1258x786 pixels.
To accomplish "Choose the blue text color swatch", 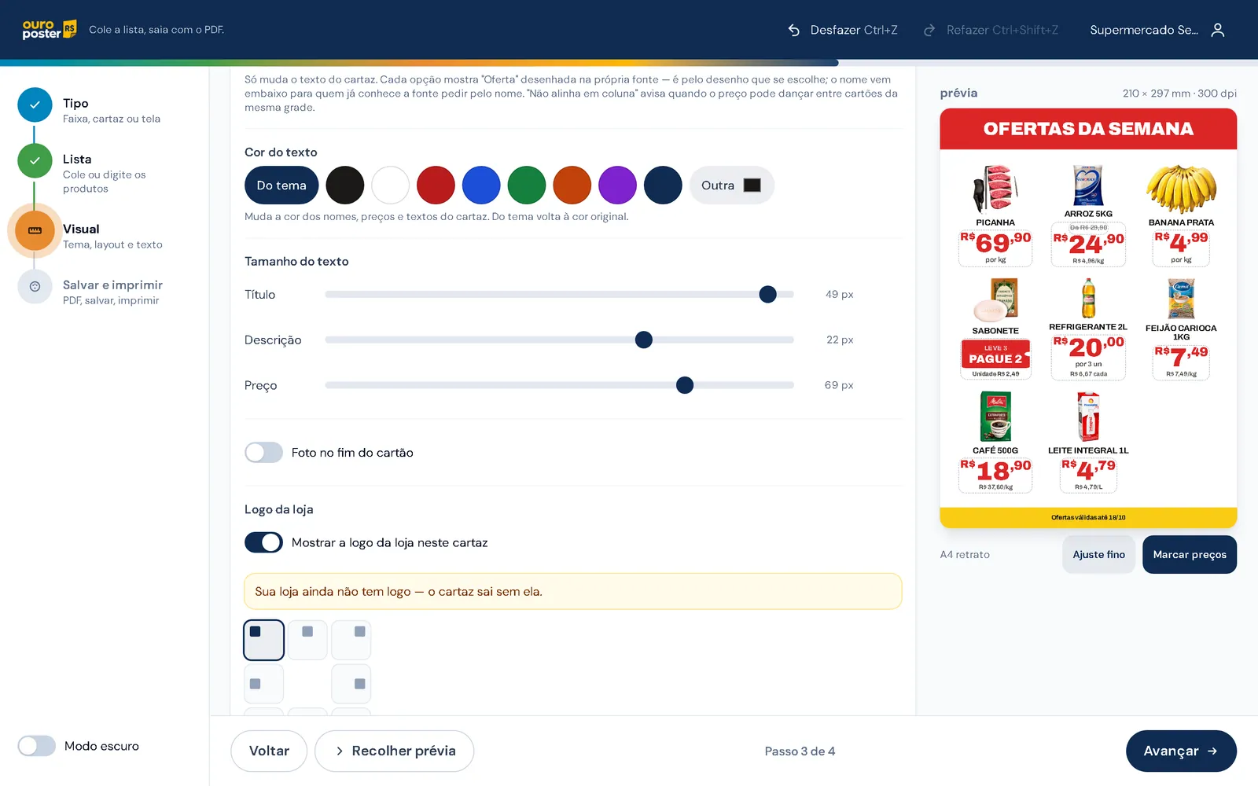I will (481, 185).
